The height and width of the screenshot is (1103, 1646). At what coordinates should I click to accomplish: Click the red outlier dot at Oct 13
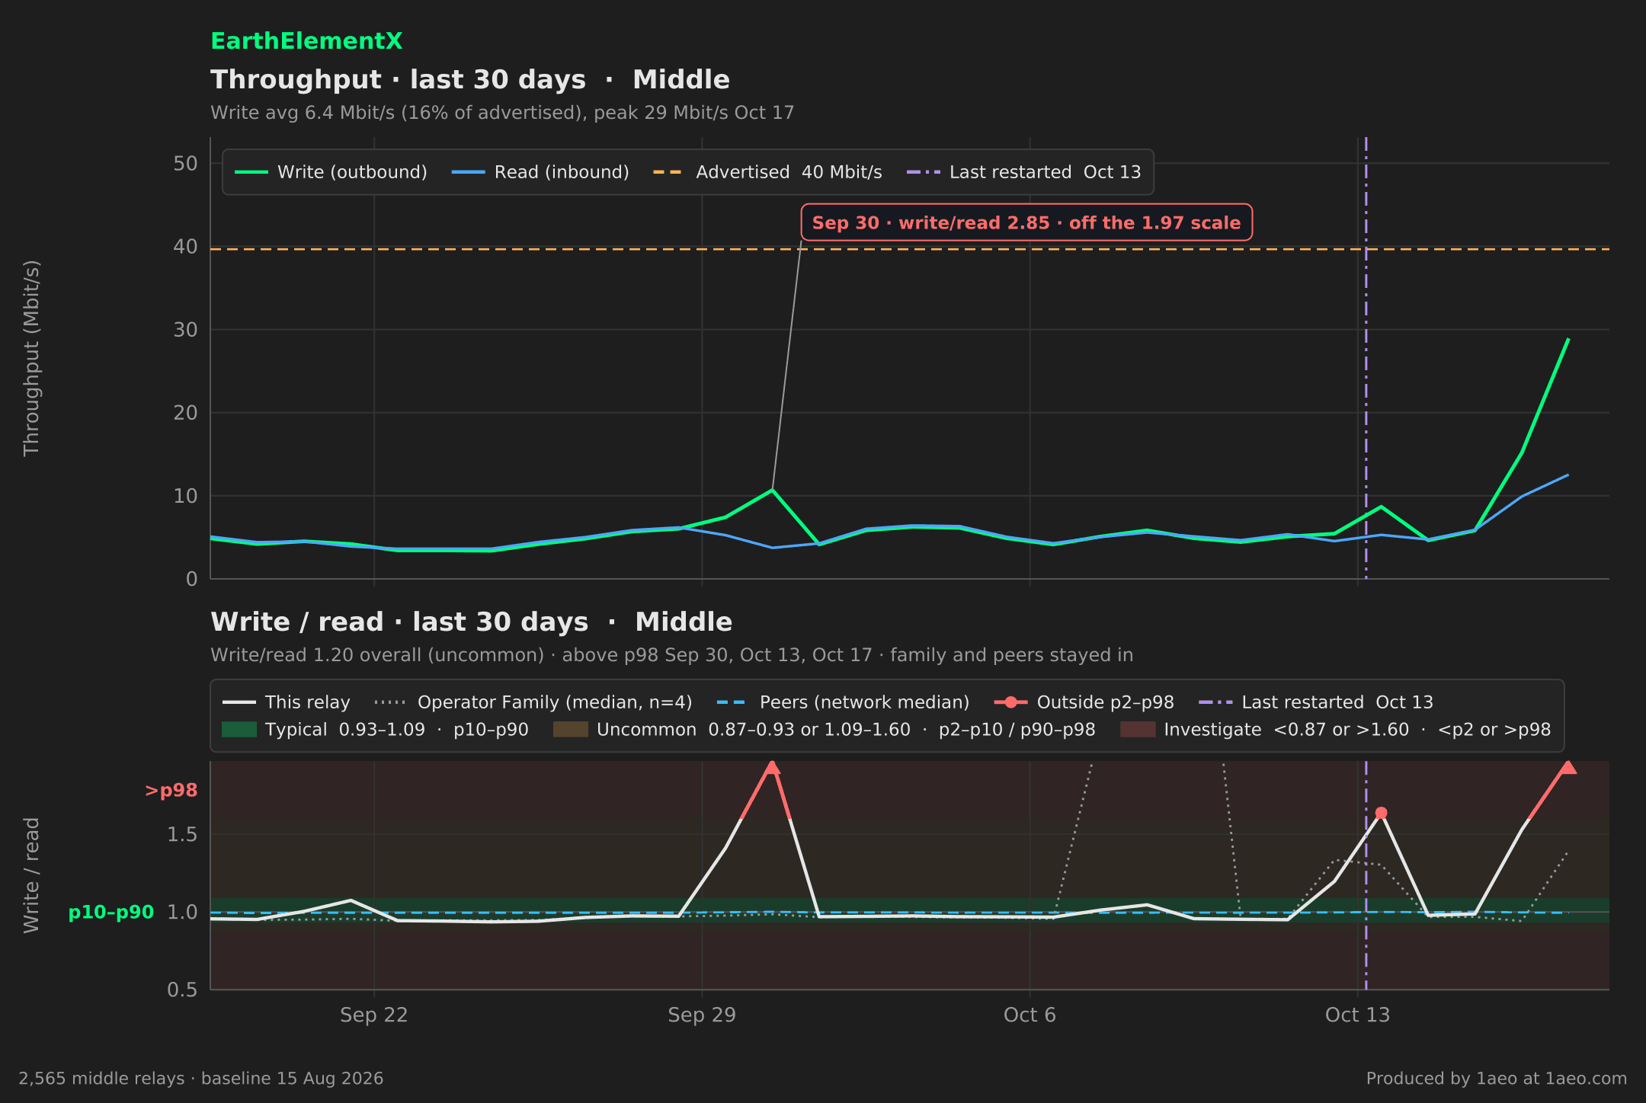click(x=1381, y=813)
